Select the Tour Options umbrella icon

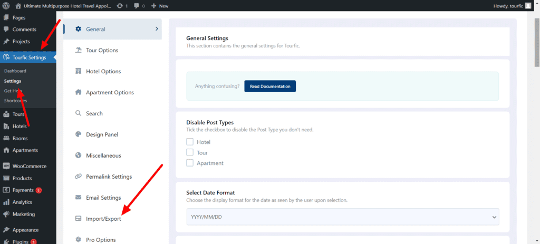[x=78, y=50]
